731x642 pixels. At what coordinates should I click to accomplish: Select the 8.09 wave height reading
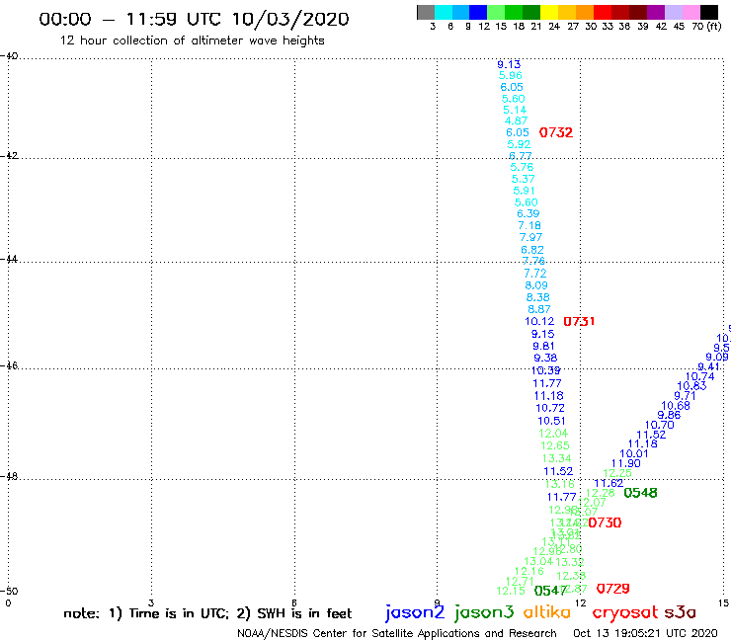click(536, 284)
